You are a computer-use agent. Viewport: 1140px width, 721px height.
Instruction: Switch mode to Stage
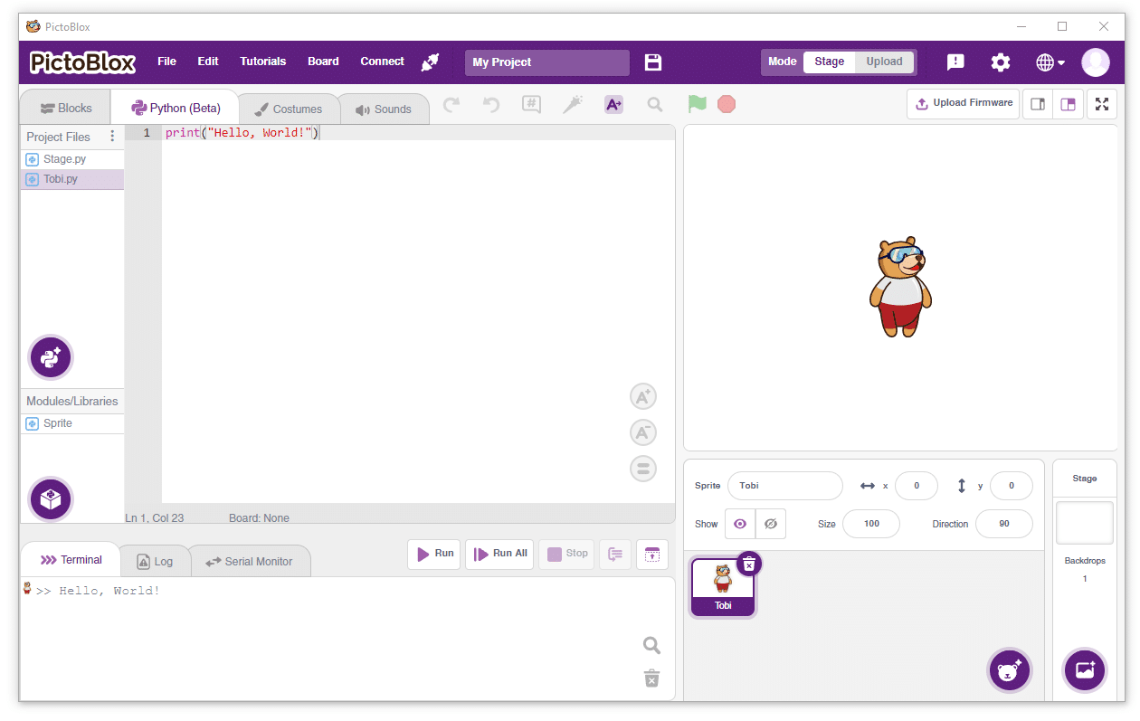[830, 62]
